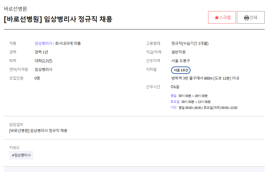
Task: Click 임상병리사 value beside 면허/자격증
Action: click(43, 69)
